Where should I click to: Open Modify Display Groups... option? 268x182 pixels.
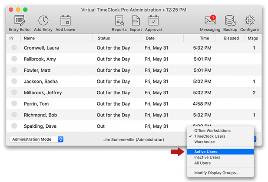click(x=217, y=173)
